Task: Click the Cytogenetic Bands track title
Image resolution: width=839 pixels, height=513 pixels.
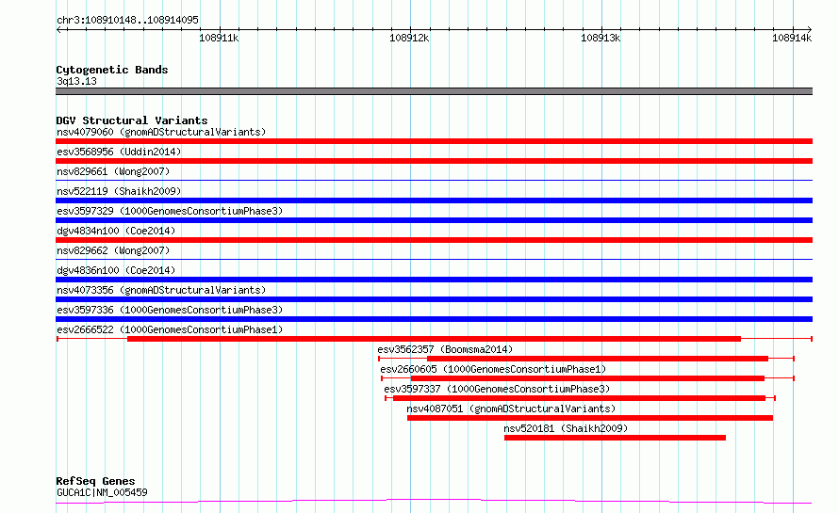Action: pyautogui.click(x=112, y=70)
